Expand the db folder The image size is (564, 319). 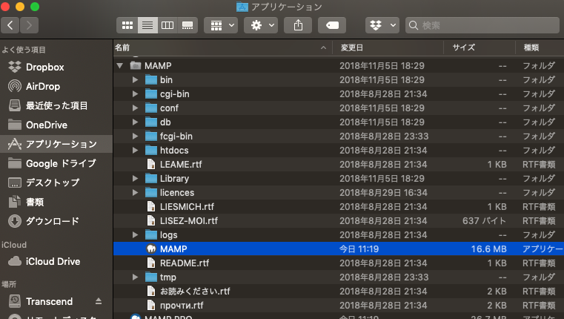coord(135,122)
